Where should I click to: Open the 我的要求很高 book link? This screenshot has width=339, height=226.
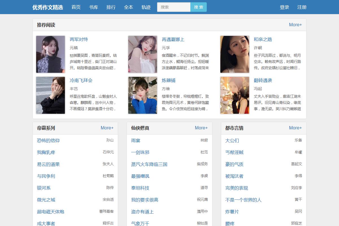145,200
